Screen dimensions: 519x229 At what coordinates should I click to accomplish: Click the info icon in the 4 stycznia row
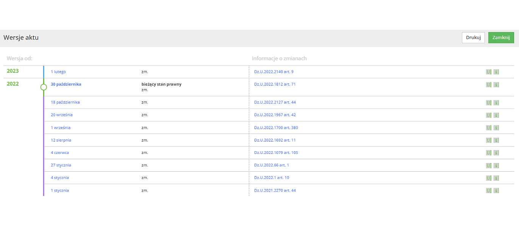496,178
